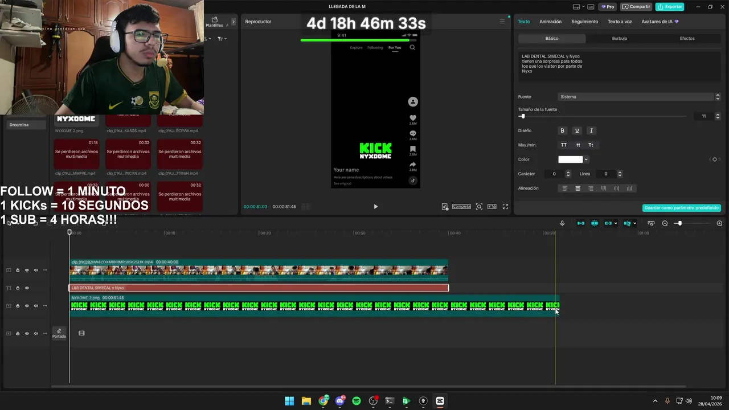Select the LAB DENTAL SIMECAL text clip
Image resolution: width=729 pixels, height=410 pixels.
pyautogui.click(x=259, y=288)
